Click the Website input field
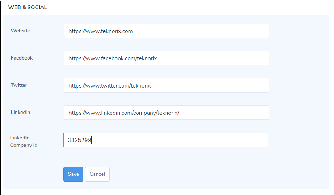This screenshot has width=334, height=195. pyautogui.click(x=166, y=31)
